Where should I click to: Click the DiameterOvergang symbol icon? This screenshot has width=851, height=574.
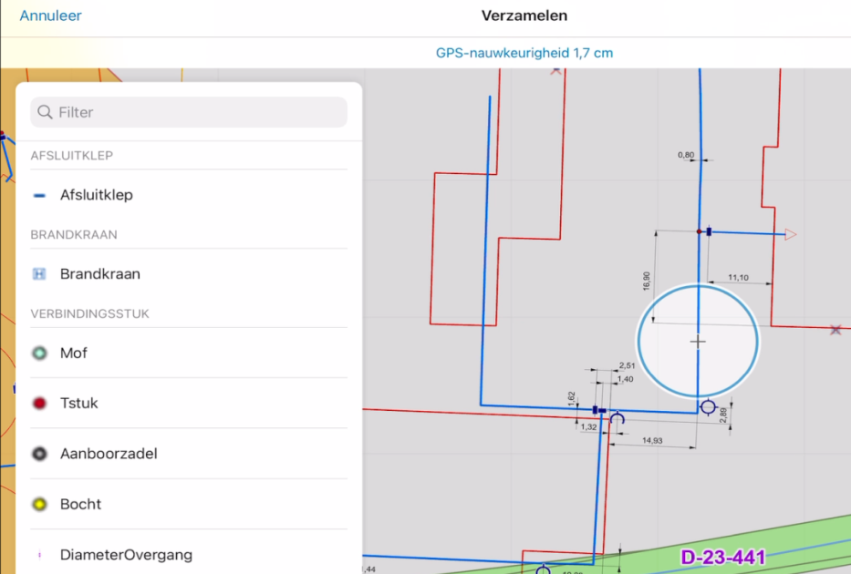click(39, 555)
